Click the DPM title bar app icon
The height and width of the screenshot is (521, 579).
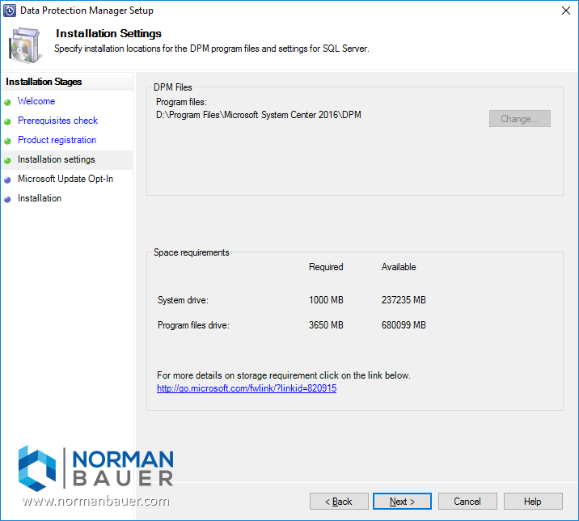tap(9, 11)
